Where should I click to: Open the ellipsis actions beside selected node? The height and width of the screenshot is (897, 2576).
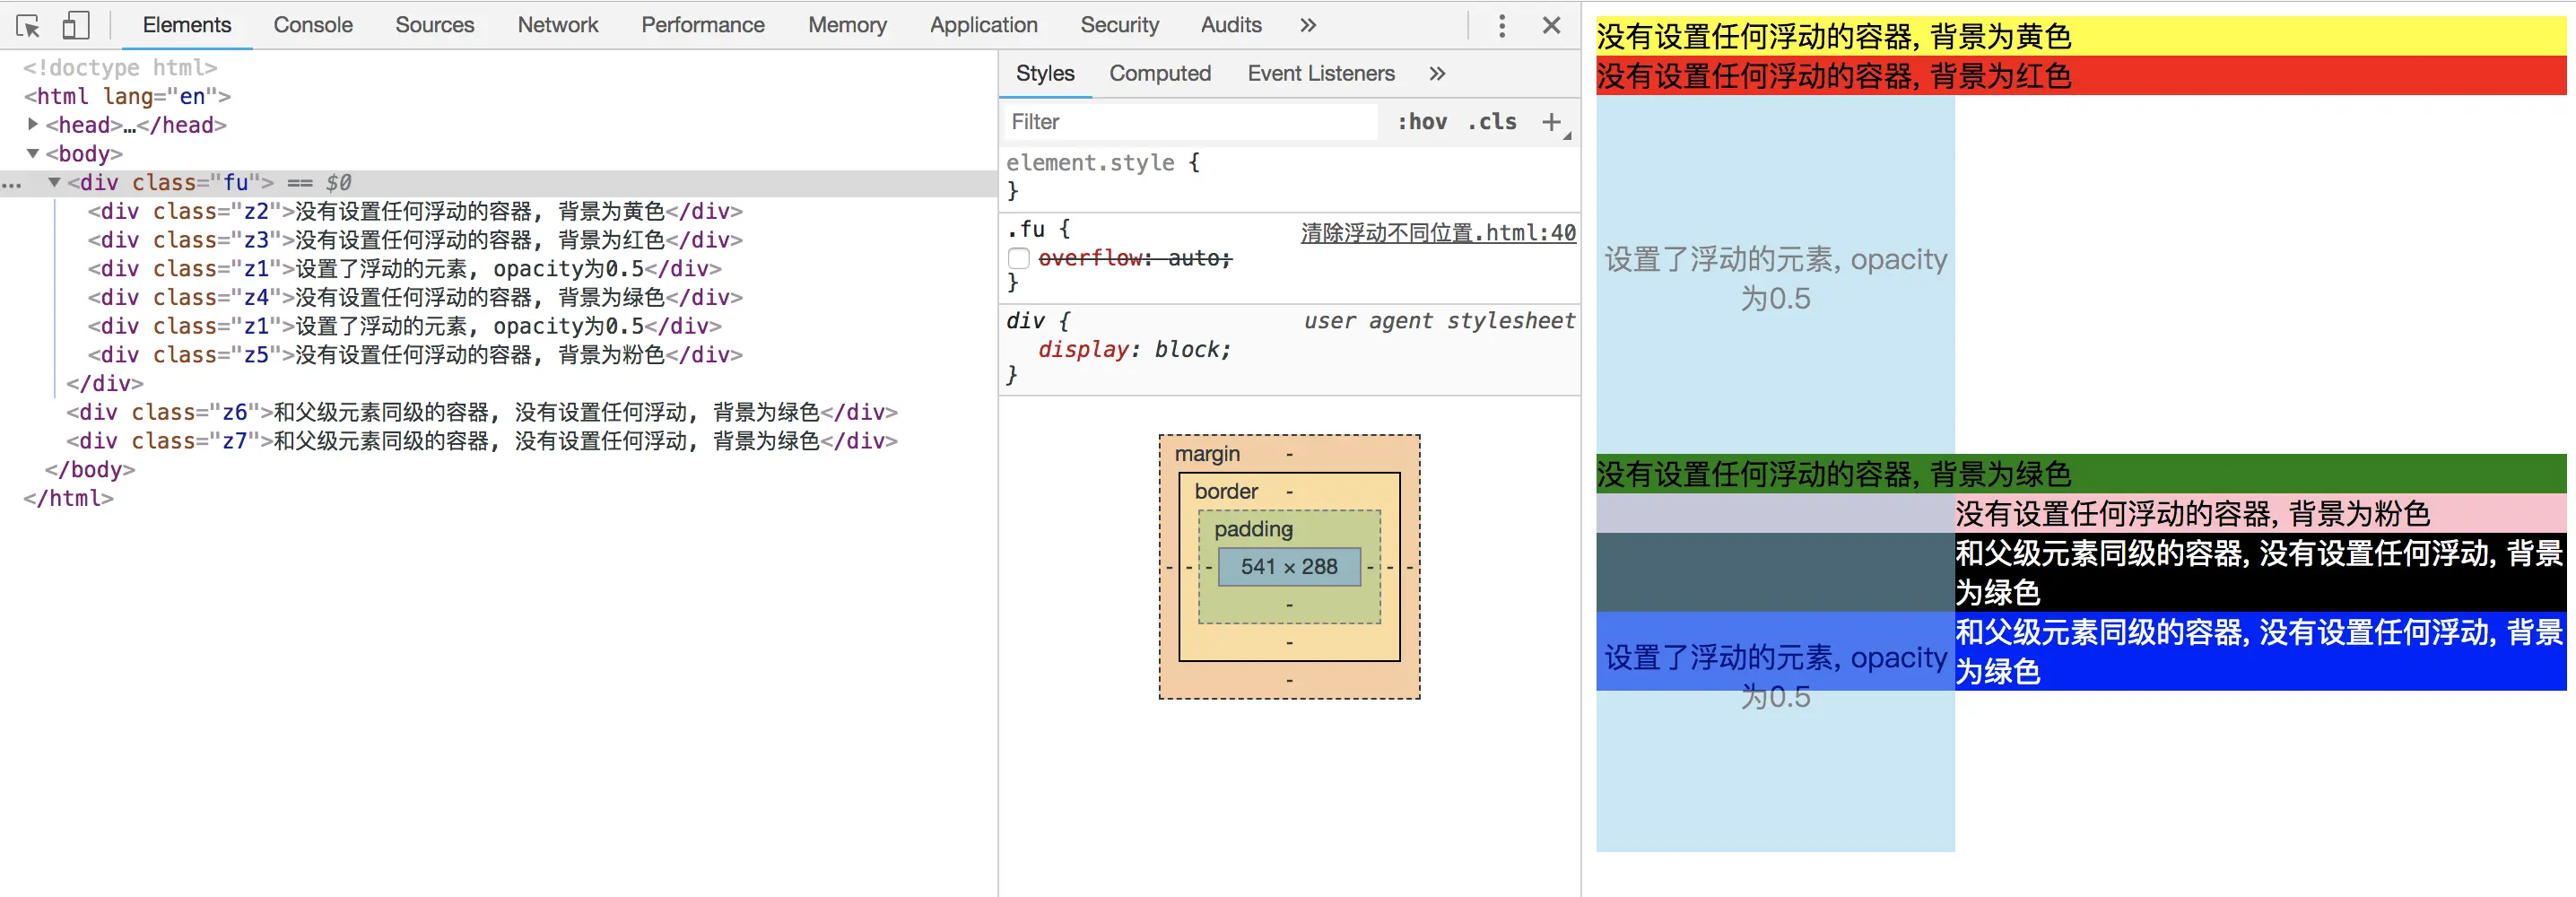coord(12,185)
